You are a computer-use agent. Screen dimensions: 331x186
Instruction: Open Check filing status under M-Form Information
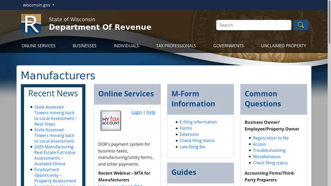pyautogui.click(x=197, y=141)
